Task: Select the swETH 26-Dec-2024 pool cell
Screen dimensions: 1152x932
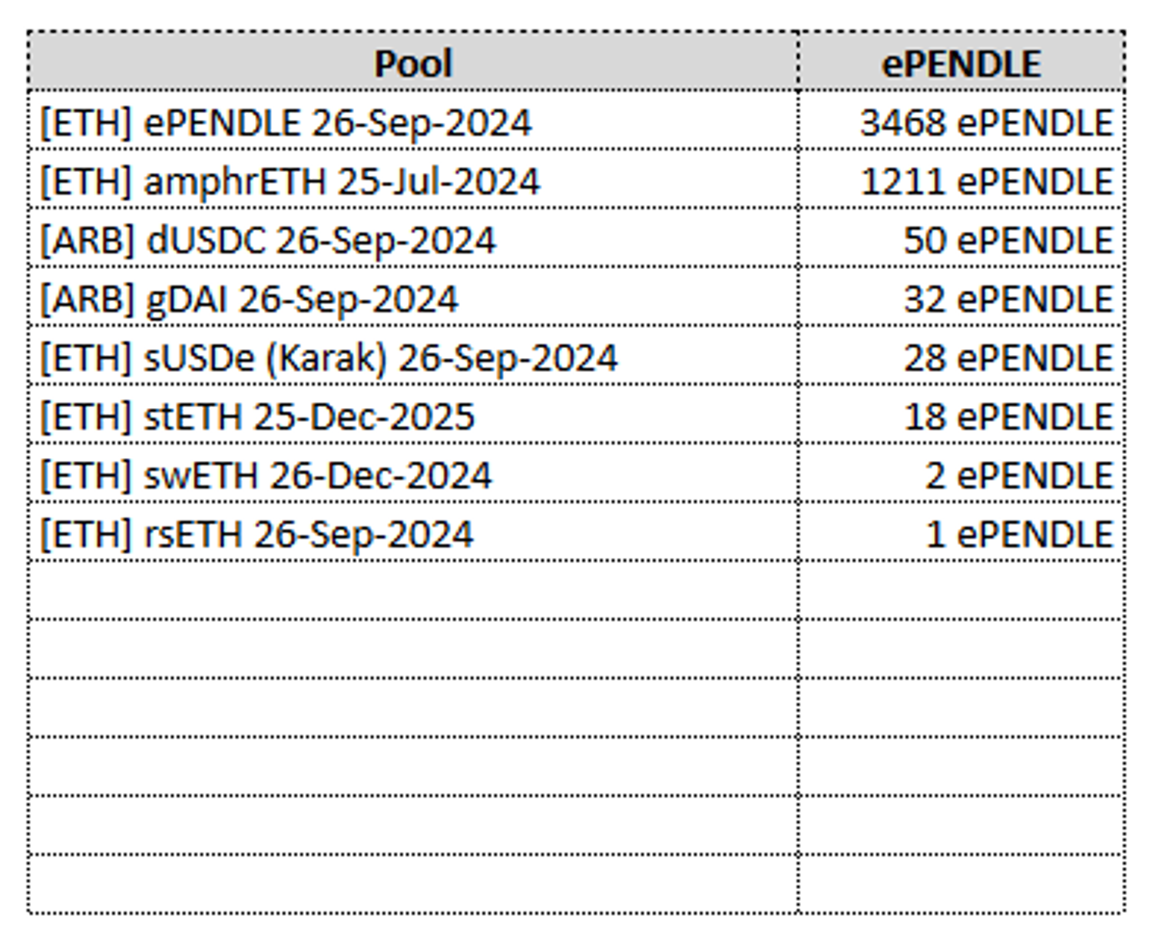Action: click(x=266, y=476)
